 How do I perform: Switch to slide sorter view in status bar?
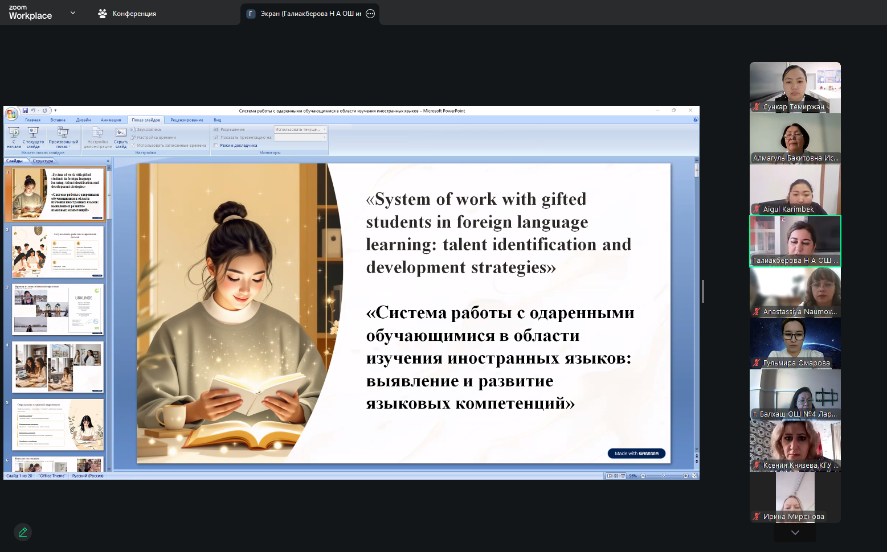pyautogui.click(x=616, y=476)
